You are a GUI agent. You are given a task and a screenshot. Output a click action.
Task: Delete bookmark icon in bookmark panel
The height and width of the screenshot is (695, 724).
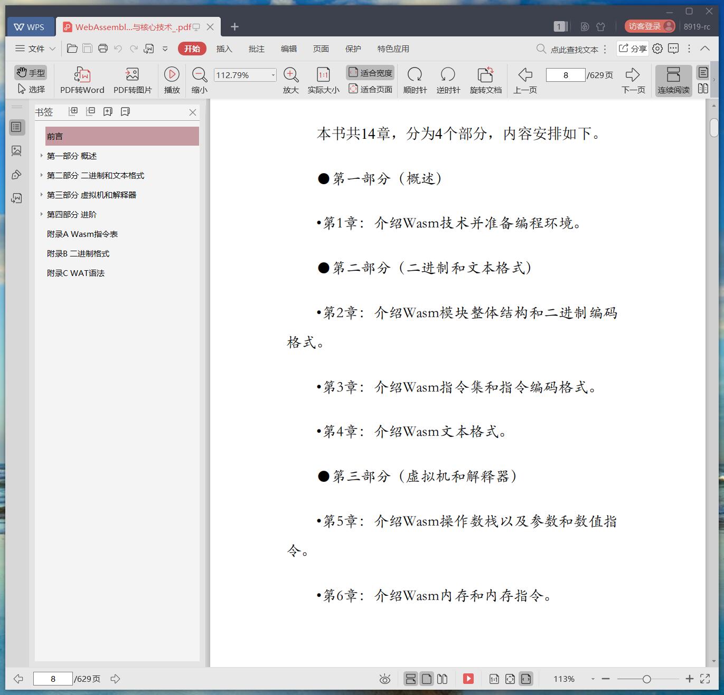[x=125, y=111]
